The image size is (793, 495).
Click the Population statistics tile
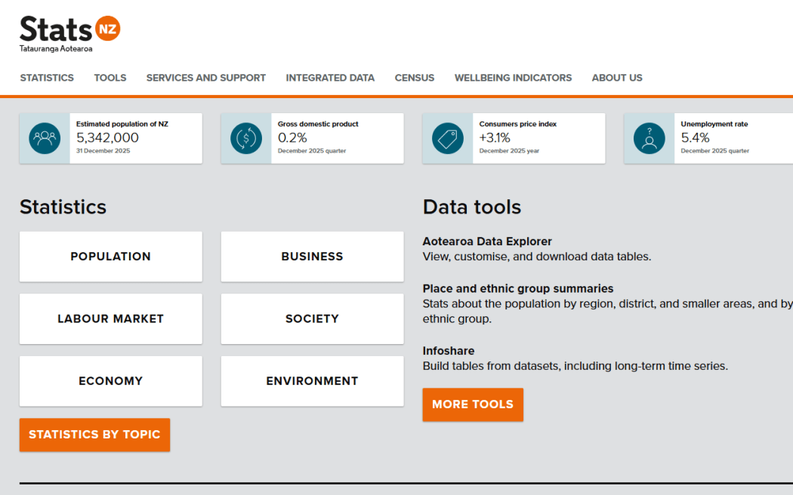pos(111,257)
